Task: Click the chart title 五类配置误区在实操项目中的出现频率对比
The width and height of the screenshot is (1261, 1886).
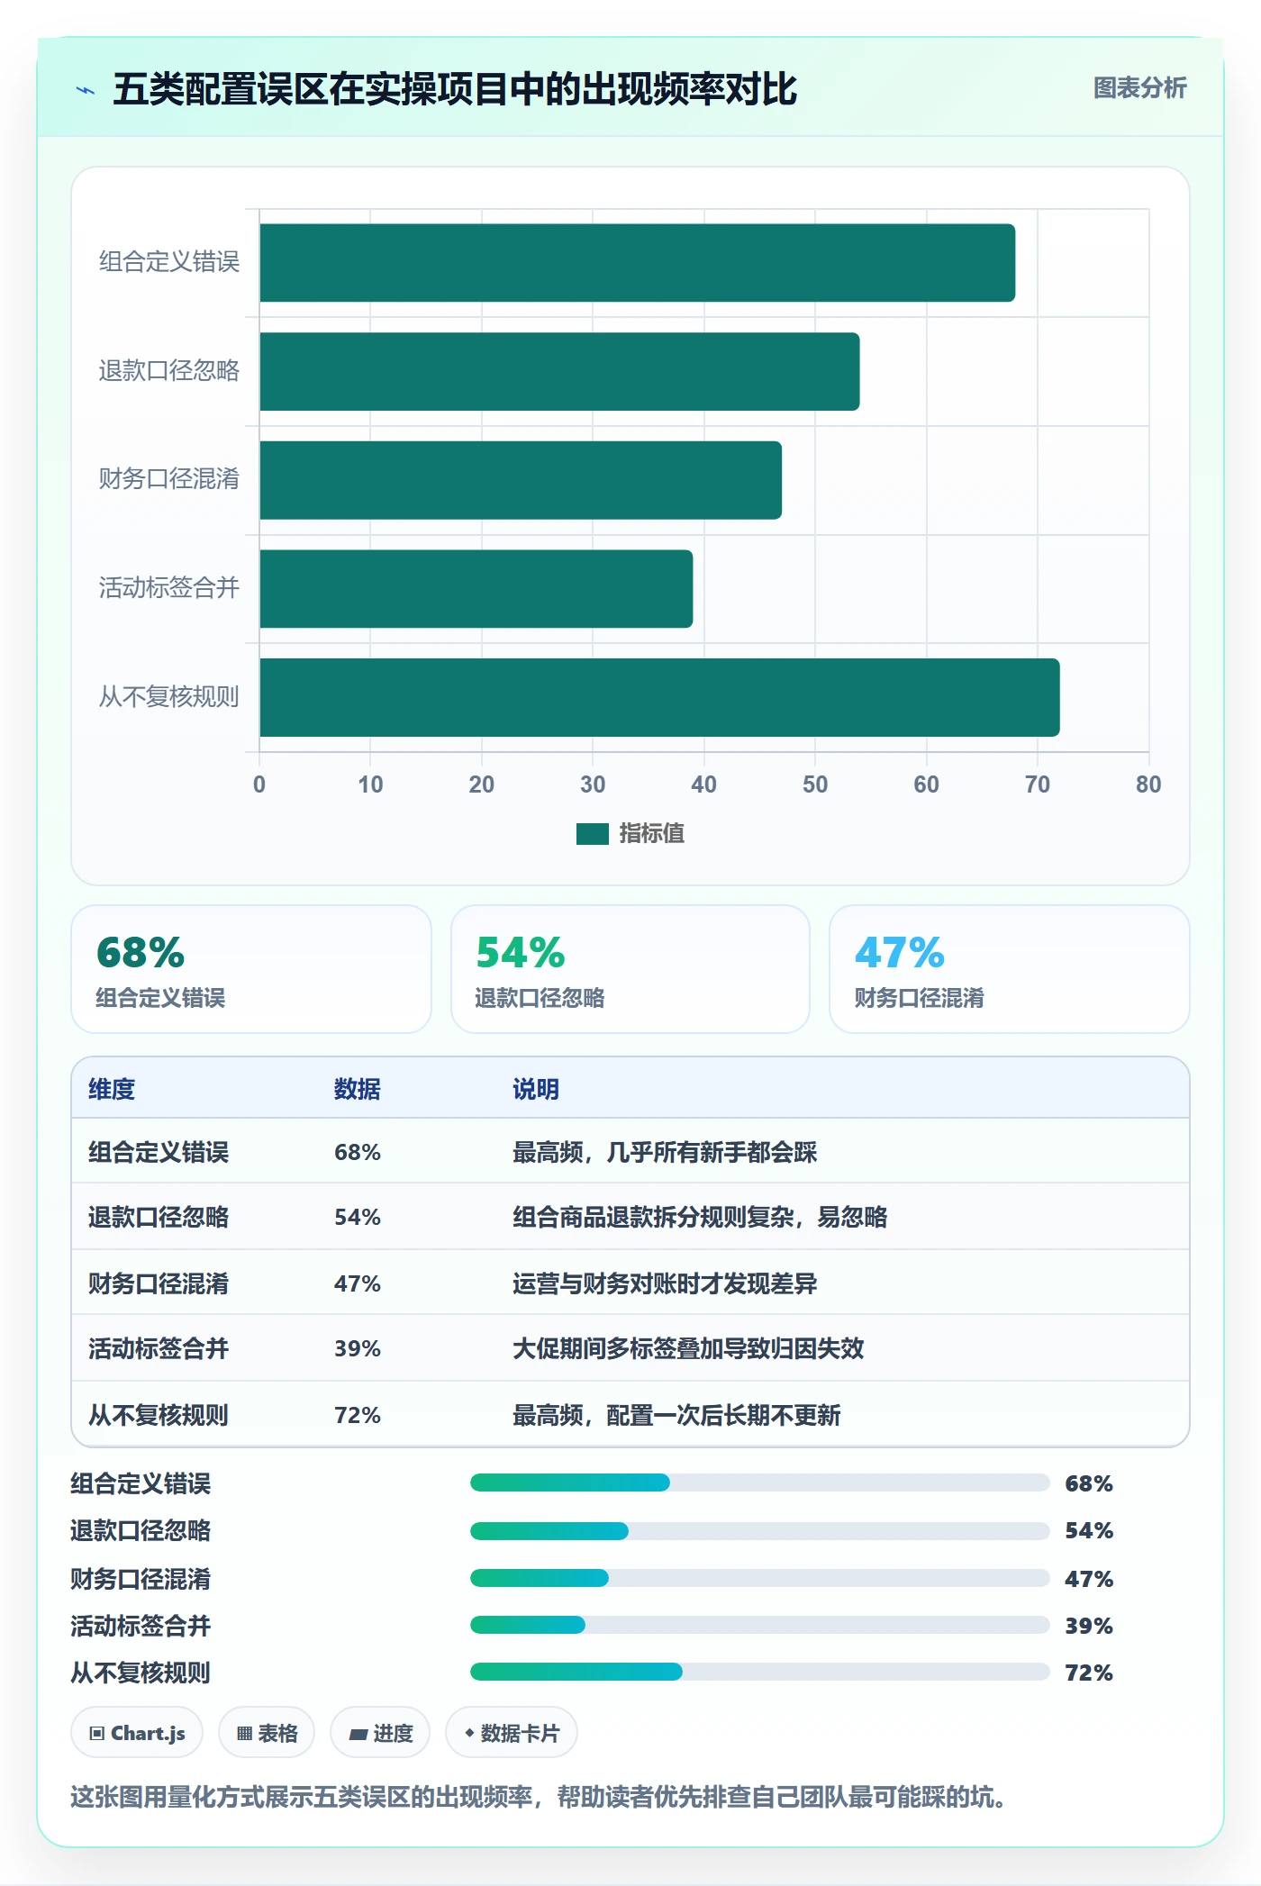Action: click(455, 89)
